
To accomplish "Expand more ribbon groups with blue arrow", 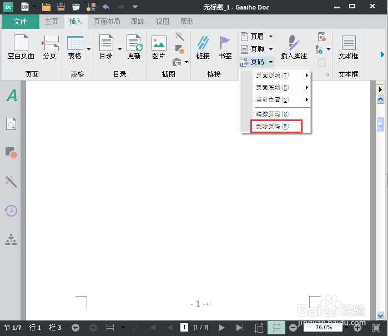I will (382, 54).
